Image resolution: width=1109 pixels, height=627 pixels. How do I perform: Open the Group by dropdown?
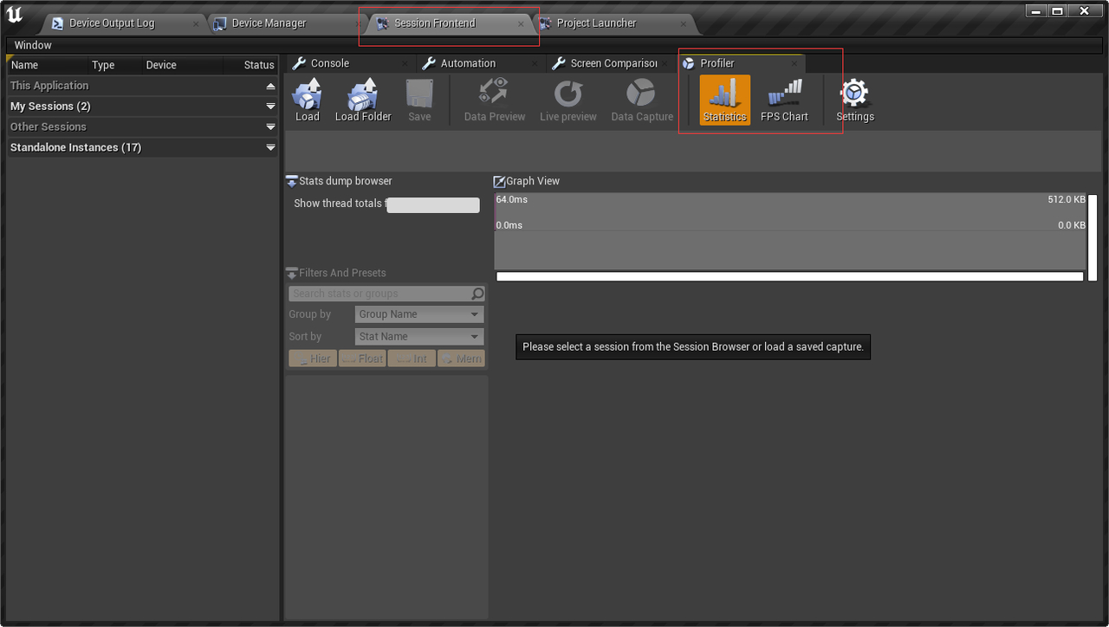[x=419, y=314]
